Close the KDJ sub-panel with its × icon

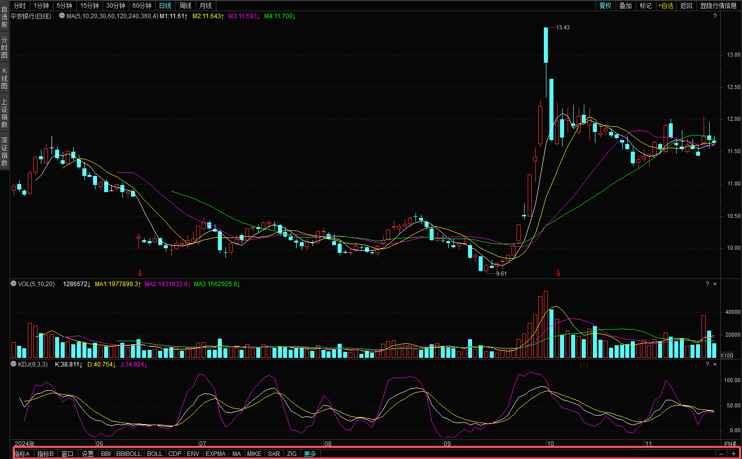pos(715,364)
